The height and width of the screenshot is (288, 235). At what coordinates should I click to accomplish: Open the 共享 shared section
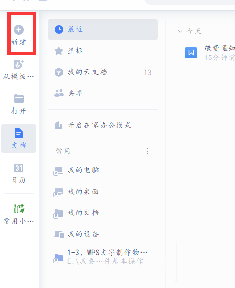click(x=103, y=93)
